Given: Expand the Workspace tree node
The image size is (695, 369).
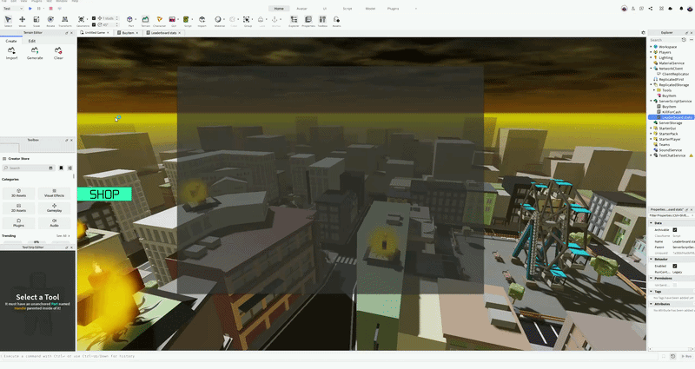Looking at the screenshot, I should [651, 47].
